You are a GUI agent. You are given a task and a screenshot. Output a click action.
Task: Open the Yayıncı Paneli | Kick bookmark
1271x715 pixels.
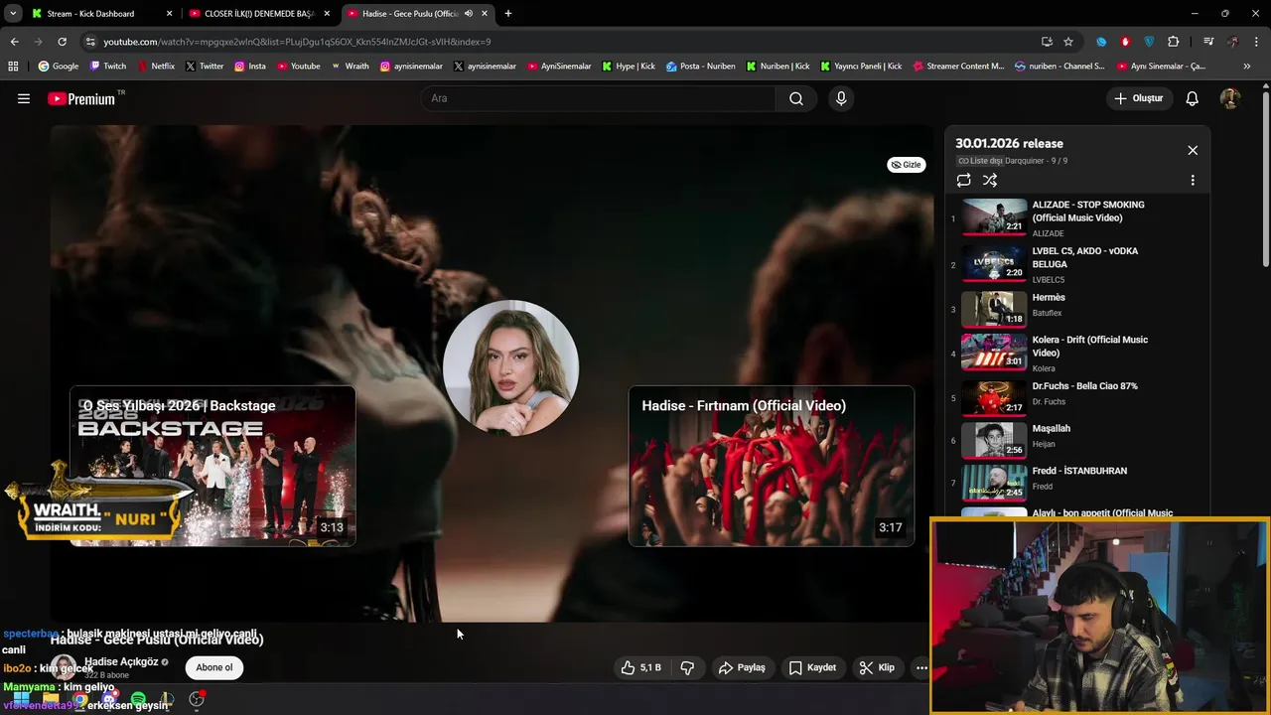tap(861, 67)
